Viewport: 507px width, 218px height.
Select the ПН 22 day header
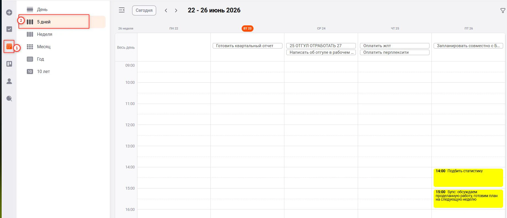[x=174, y=28]
